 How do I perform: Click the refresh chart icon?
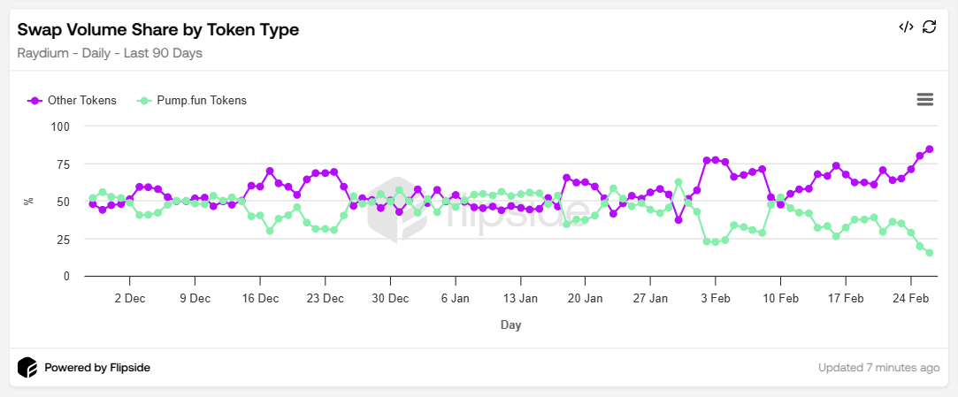(x=929, y=27)
